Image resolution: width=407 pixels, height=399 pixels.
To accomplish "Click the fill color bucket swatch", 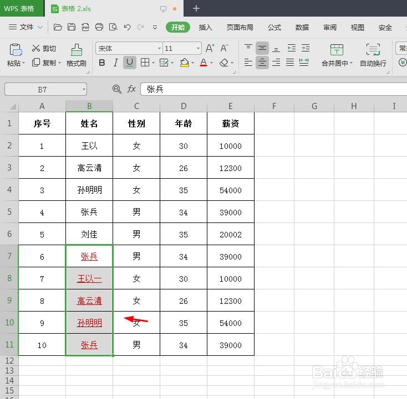I will [184, 63].
